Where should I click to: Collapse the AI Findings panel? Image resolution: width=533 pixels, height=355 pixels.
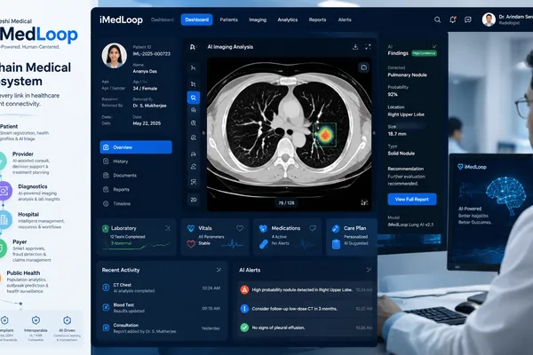[434, 46]
